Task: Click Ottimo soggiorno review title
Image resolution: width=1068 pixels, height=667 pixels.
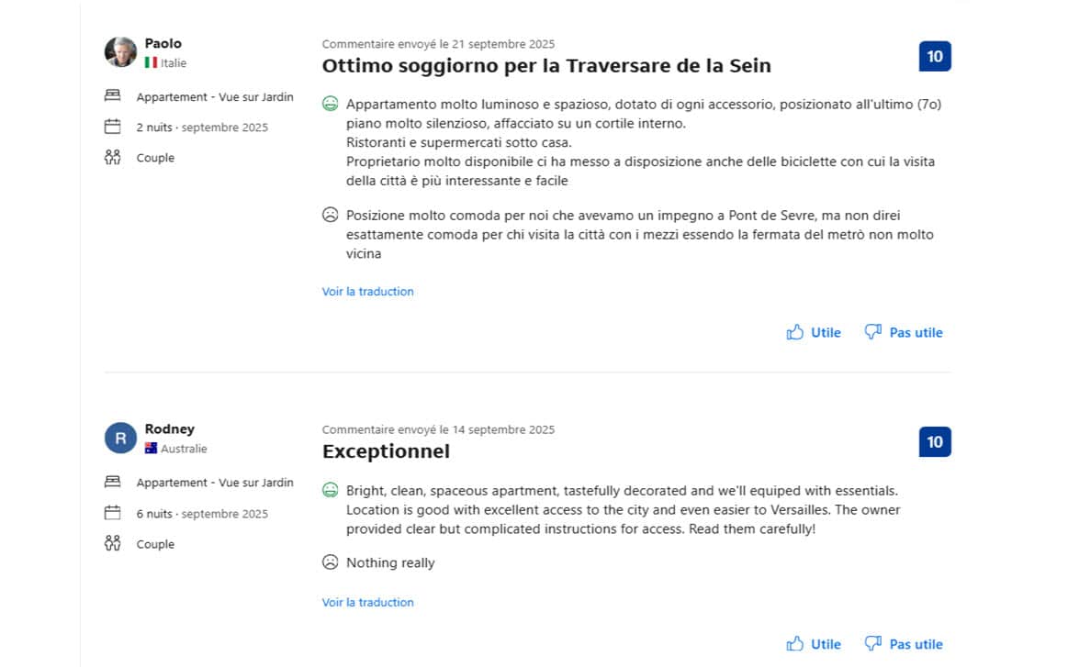Action: coord(546,66)
